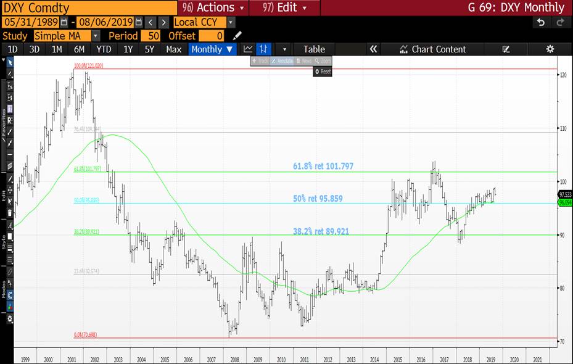Open the color palette icon in sidebar
Image resolution: width=573 pixels, height=364 pixels.
coord(10,307)
